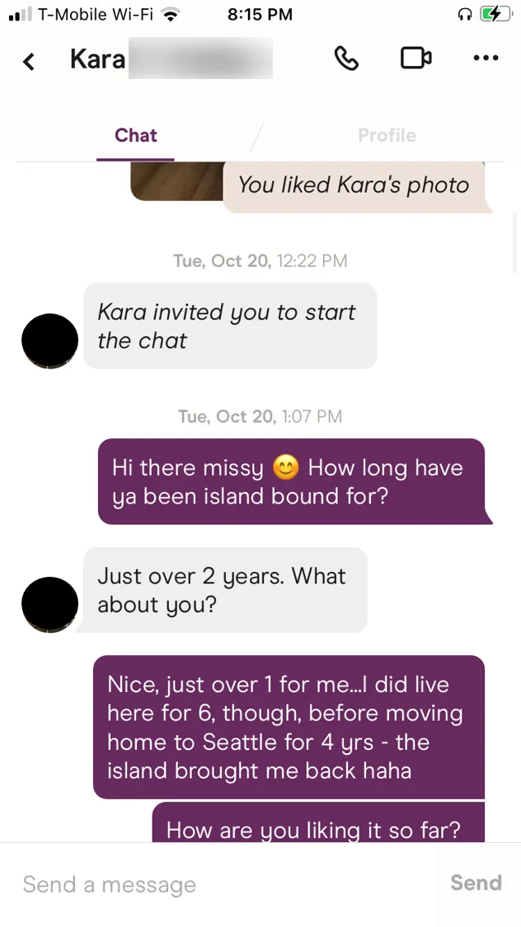Tap the battery icon in status bar
This screenshot has height=927, width=521.
click(495, 14)
